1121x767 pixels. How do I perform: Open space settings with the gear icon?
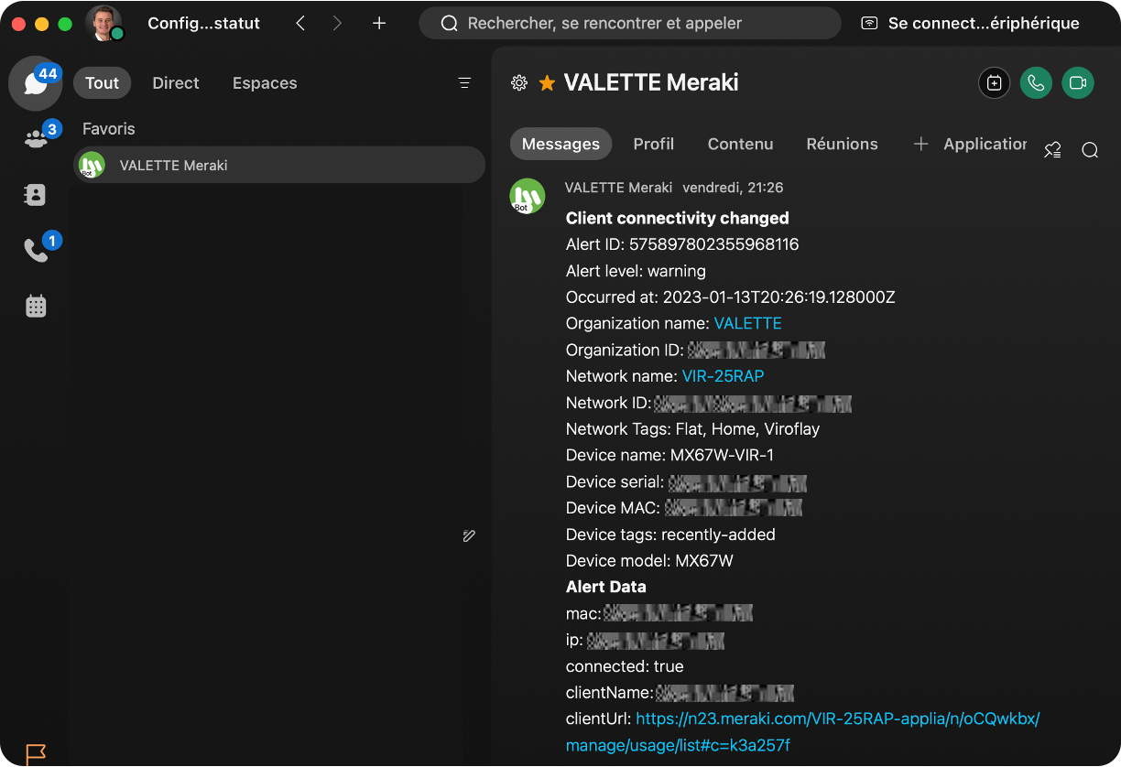519,82
